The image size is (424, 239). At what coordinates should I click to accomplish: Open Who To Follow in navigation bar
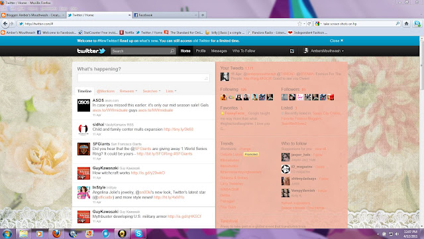(x=244, y=51)
